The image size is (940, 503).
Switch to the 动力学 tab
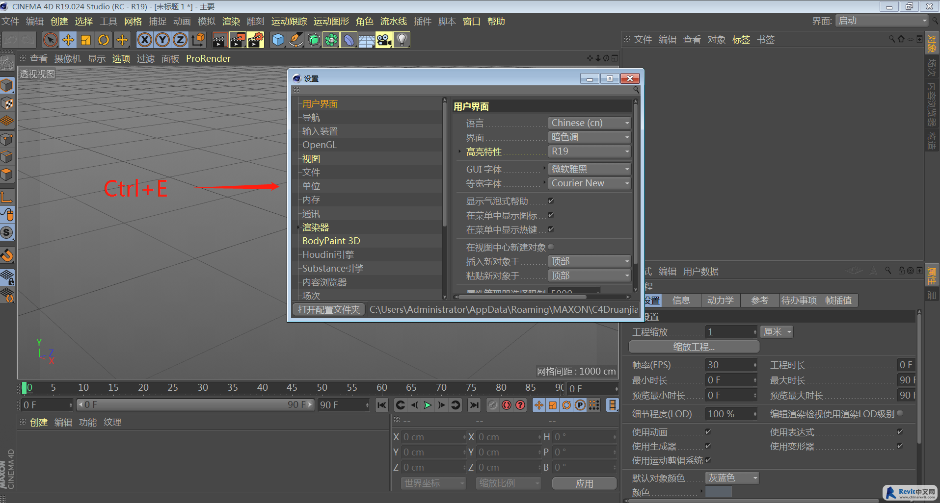[x=720, y=300]
